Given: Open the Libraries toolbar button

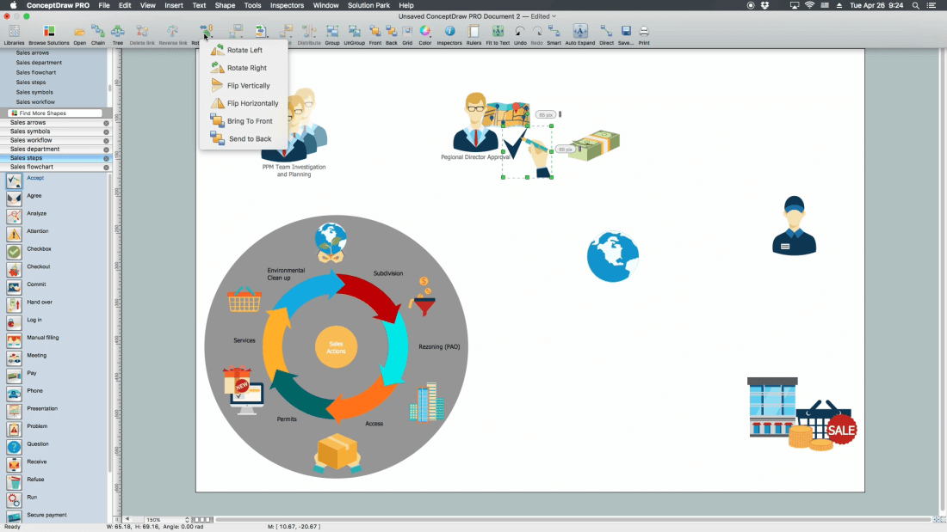Looking at the screenshot, I should [x=14, y=34].
